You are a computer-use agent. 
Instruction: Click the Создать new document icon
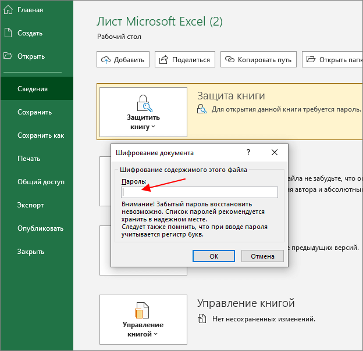pyautogui.click(x=8, y=33)
